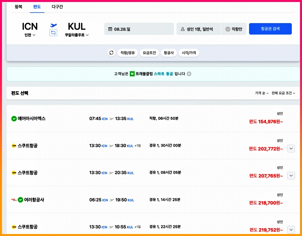Open the 요금조건 filter
302x236 pixels.
point(149,53)
